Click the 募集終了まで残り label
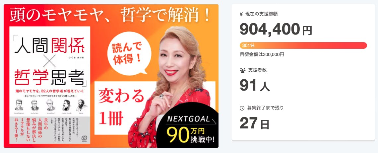Screen dimensions: 378x153 (265, 108)
